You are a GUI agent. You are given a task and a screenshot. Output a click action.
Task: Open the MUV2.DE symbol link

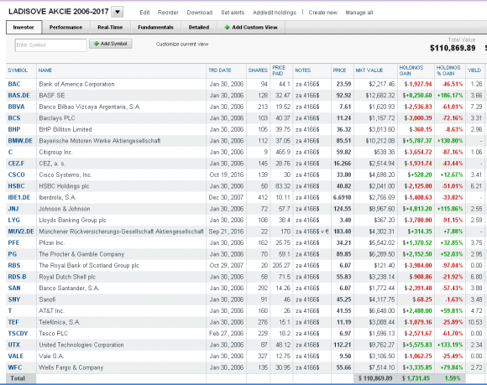(x=21, y=232)
